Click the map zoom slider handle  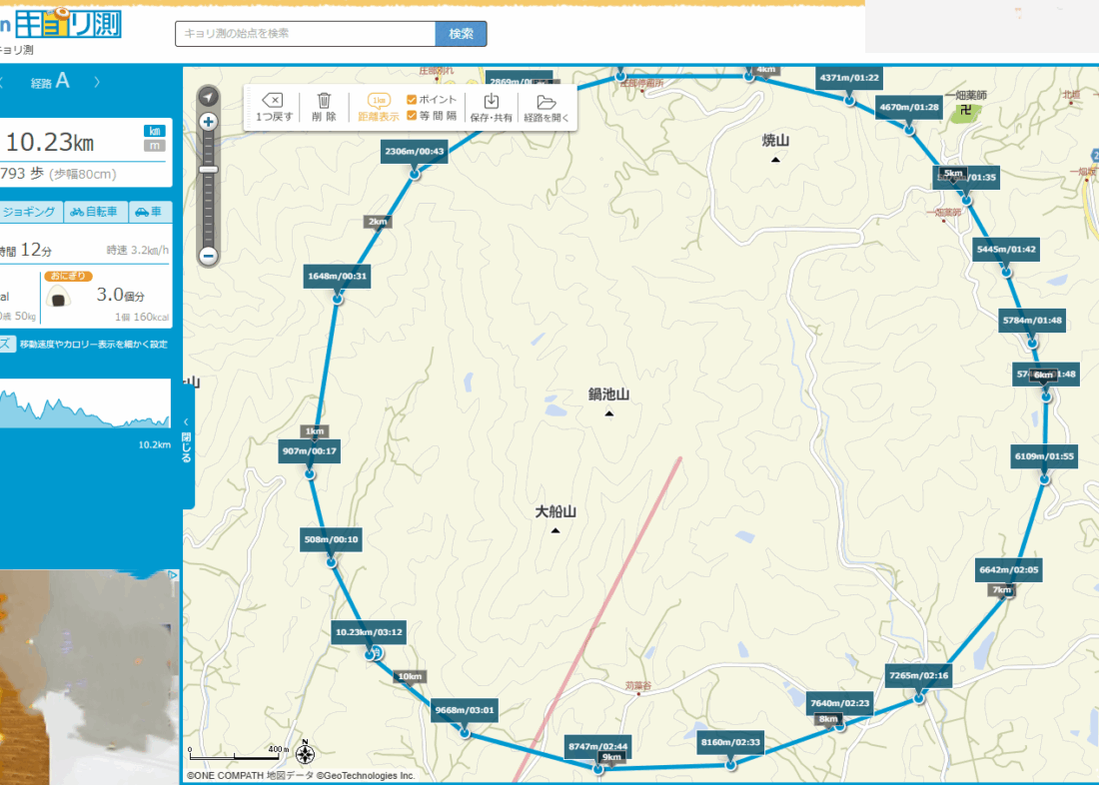click(208, 170)
